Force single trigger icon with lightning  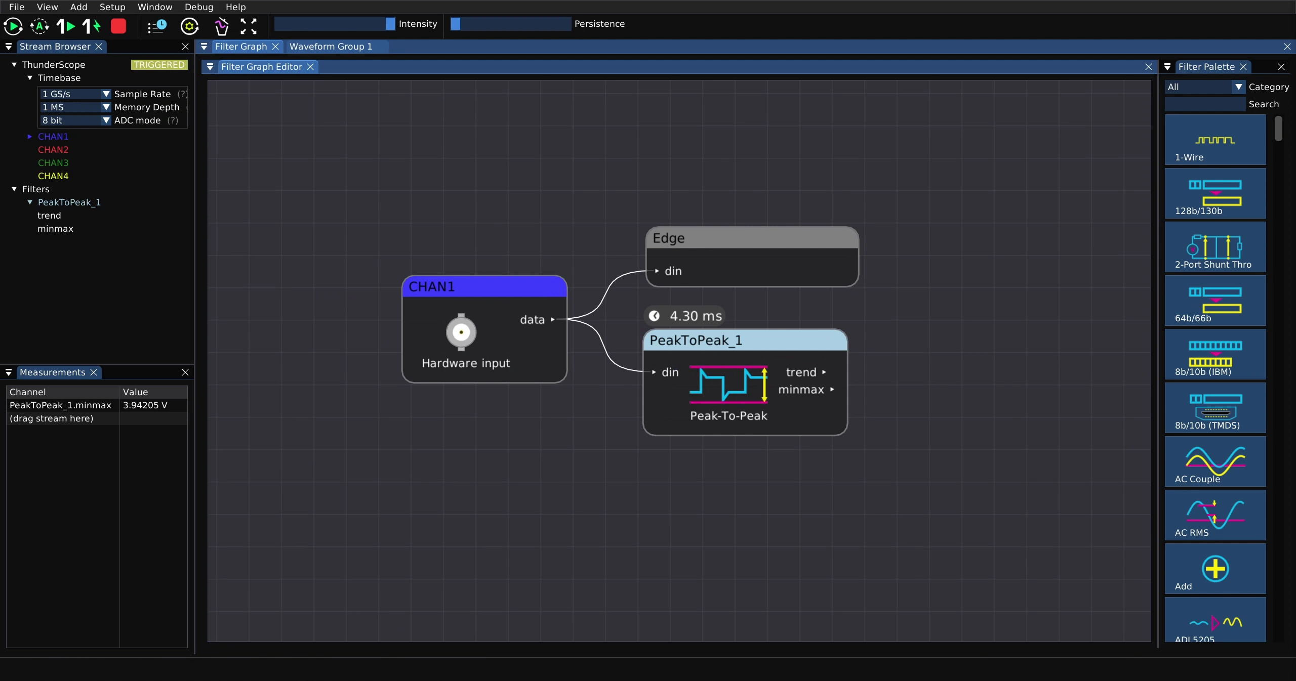(x=92, y=26)
